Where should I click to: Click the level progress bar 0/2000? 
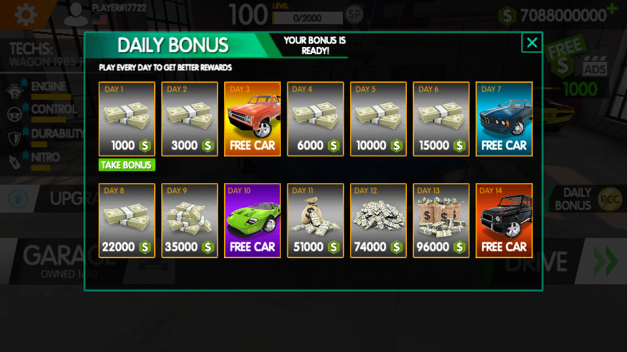[307, 18]
